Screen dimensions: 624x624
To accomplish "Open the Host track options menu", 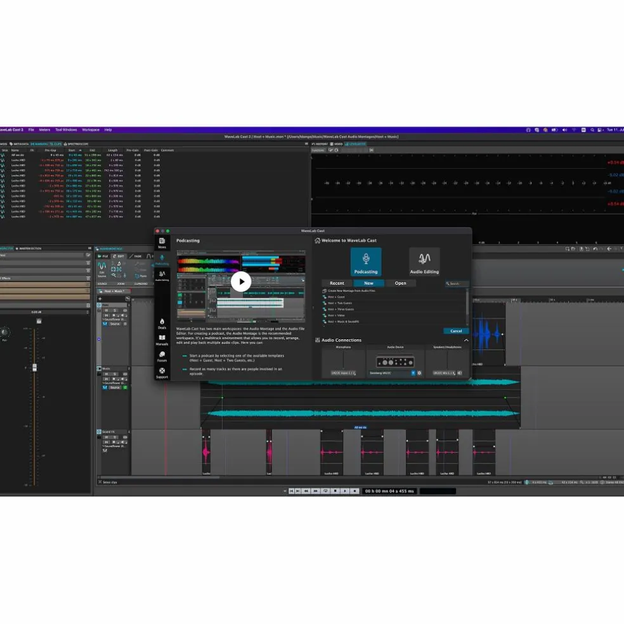I will [129, 305].
